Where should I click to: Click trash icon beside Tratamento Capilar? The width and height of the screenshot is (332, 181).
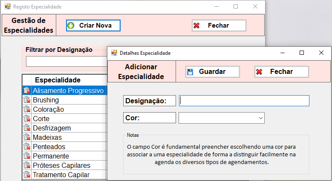click(x=27, y=175)
